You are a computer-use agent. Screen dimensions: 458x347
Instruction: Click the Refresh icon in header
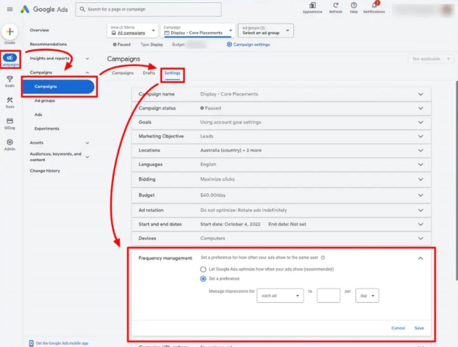(x=335, y=6)
